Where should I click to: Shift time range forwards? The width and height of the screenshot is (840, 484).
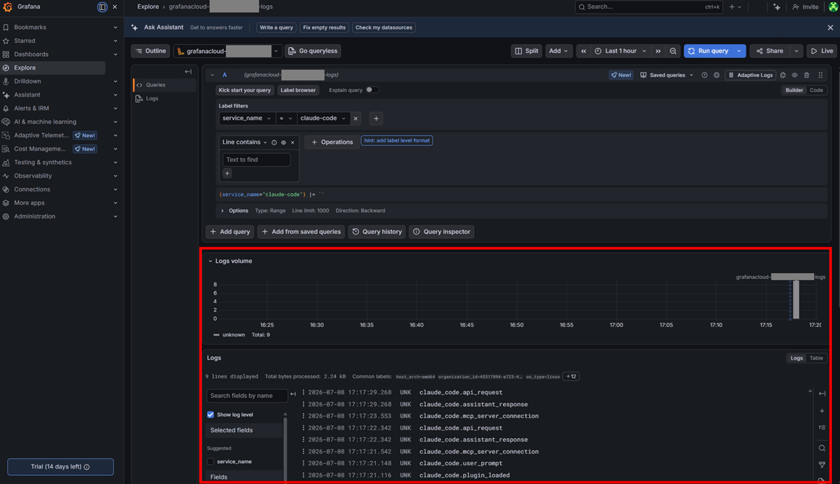tap(658, 51)
